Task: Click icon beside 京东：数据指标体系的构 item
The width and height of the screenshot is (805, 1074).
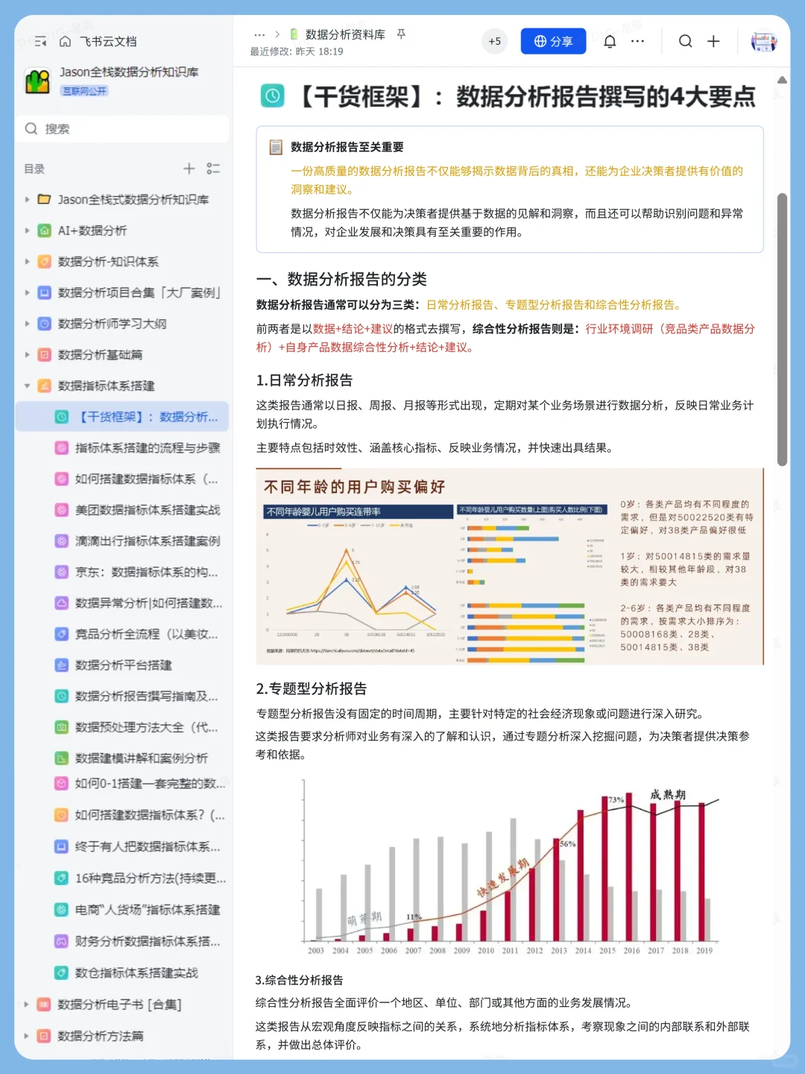Action: [x=62, y=572]
